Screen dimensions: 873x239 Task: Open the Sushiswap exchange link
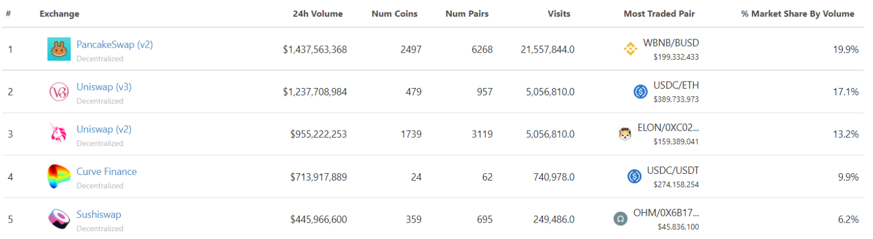click(98, 215)
